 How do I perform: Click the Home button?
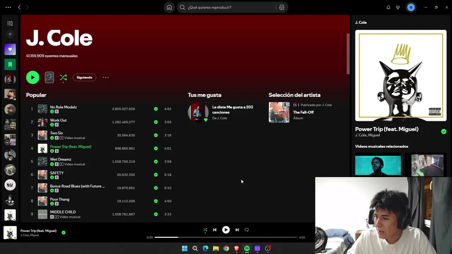point(169,7)
